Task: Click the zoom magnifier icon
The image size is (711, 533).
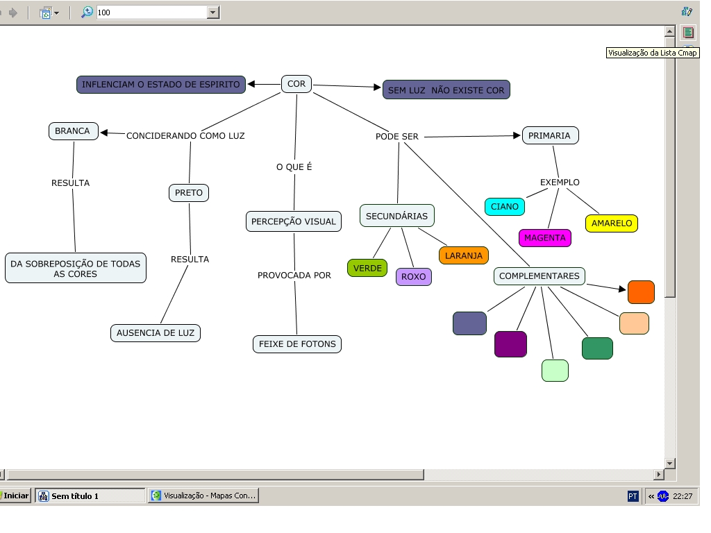Action: pos(87,12)
